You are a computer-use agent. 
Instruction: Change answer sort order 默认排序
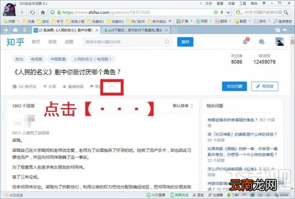tap(183, 106)
